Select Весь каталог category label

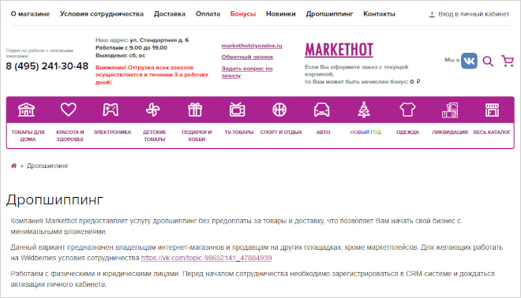click(492, 132)
